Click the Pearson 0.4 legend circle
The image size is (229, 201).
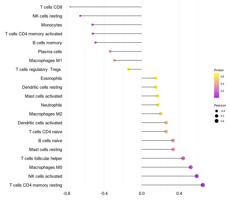point(217,121)
